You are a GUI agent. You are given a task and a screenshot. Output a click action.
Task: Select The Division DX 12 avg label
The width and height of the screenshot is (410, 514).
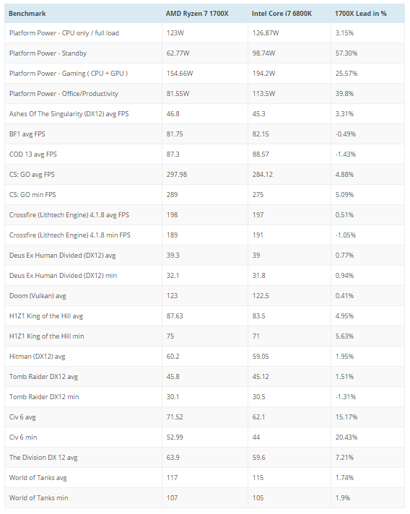pos(43,457)
